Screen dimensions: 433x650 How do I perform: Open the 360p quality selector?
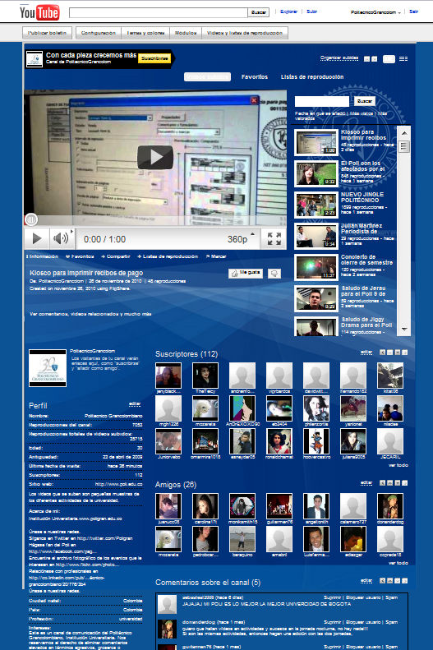pyautogui.click(x=240, y=239)
